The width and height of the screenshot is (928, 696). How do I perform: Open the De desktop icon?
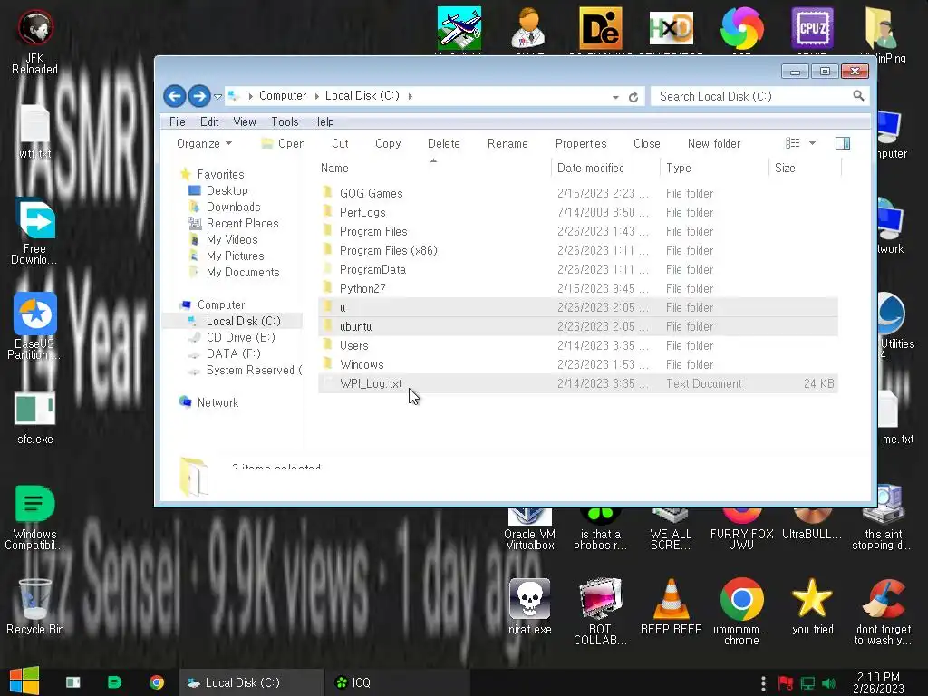[x=600, y=28]
